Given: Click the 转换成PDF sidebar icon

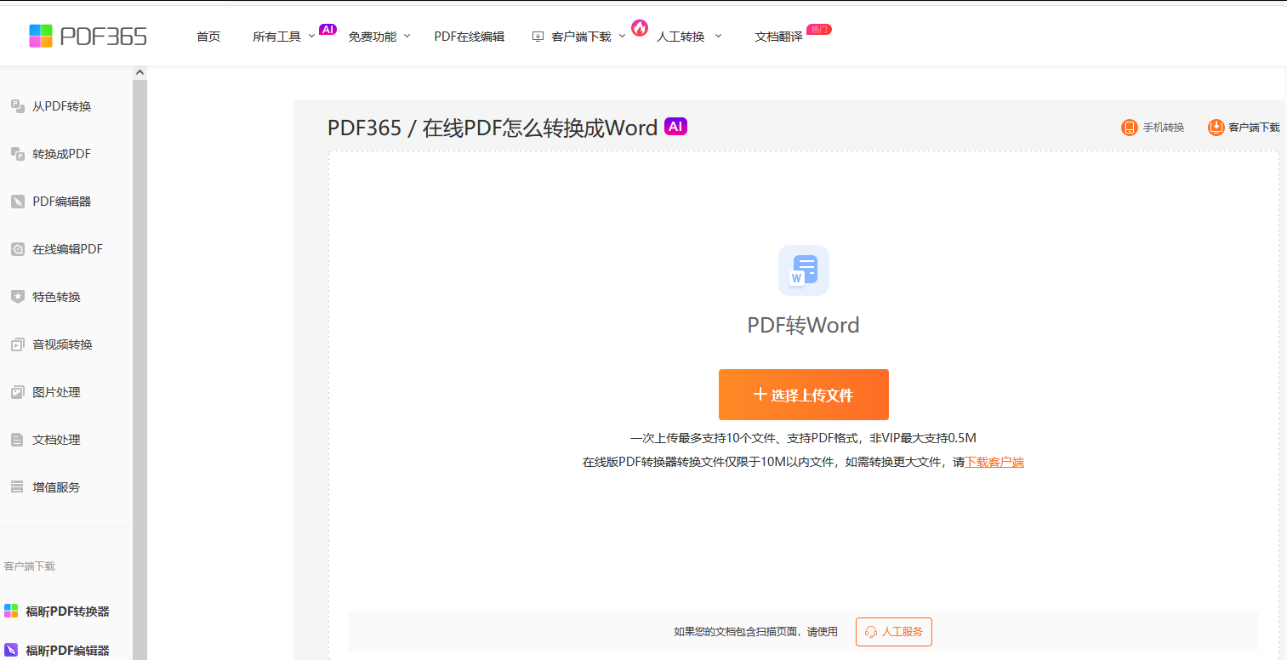Looking at the screenshot, I should coord(17,154).
